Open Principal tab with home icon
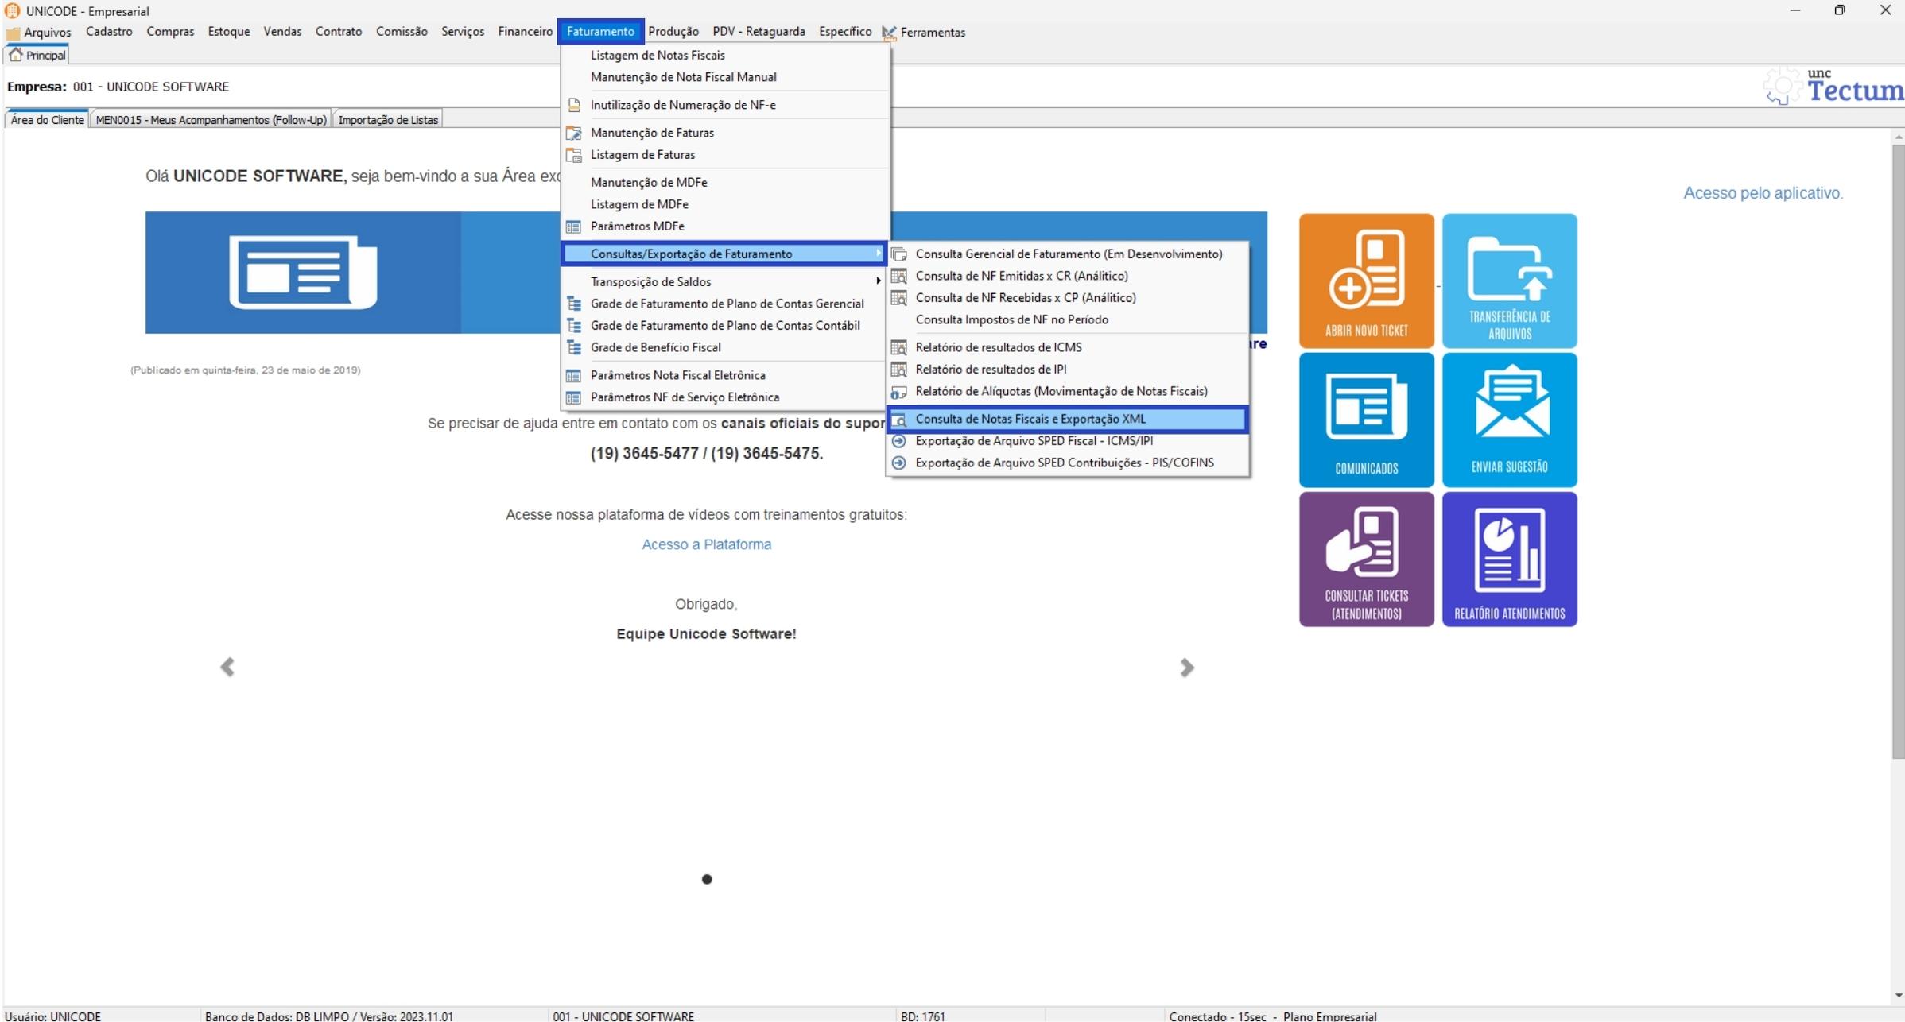 point(37,55)
